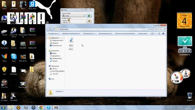Open the Recycle Bin (Корзина)
The width and height of the screenshot is (195, 110).
coord(190,97)
